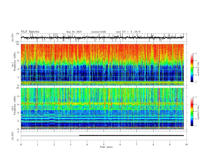This screenshot has width=210, height=162.
Task: Click the upper 'log(PSD)' color bar label
Action: pyautogui.click(x=198, y=69)
